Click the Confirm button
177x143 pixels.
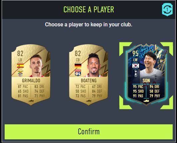[x=89, y=132]
